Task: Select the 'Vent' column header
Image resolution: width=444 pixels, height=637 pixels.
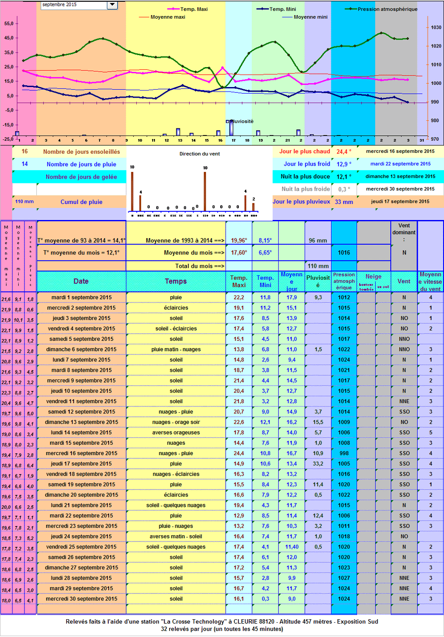Action: click(x=404, y=281)
